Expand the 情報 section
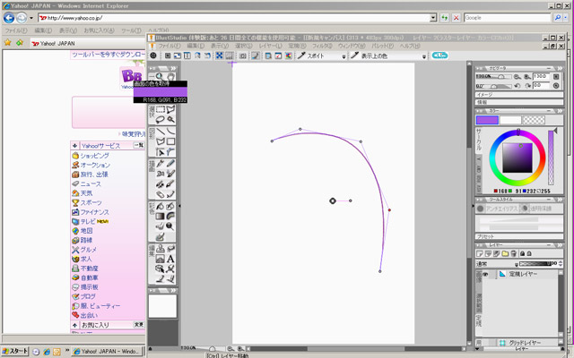 pyautogui.click(x=519, y=102)
